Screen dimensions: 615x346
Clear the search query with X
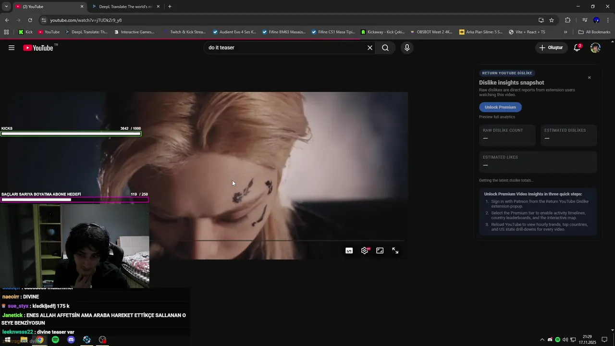370,48
